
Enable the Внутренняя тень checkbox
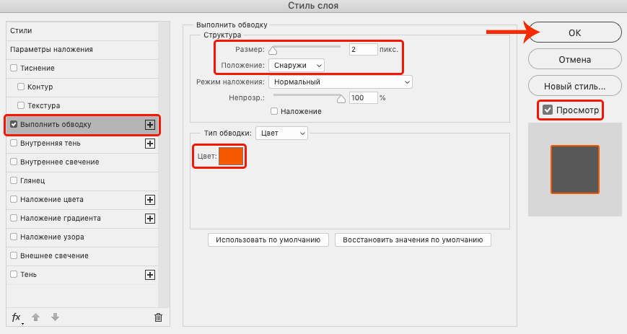click(14, 144)
